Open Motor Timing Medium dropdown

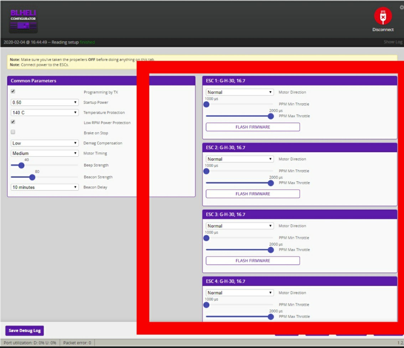45,153
